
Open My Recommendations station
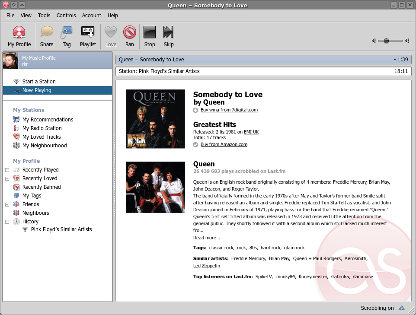[48, 120]
